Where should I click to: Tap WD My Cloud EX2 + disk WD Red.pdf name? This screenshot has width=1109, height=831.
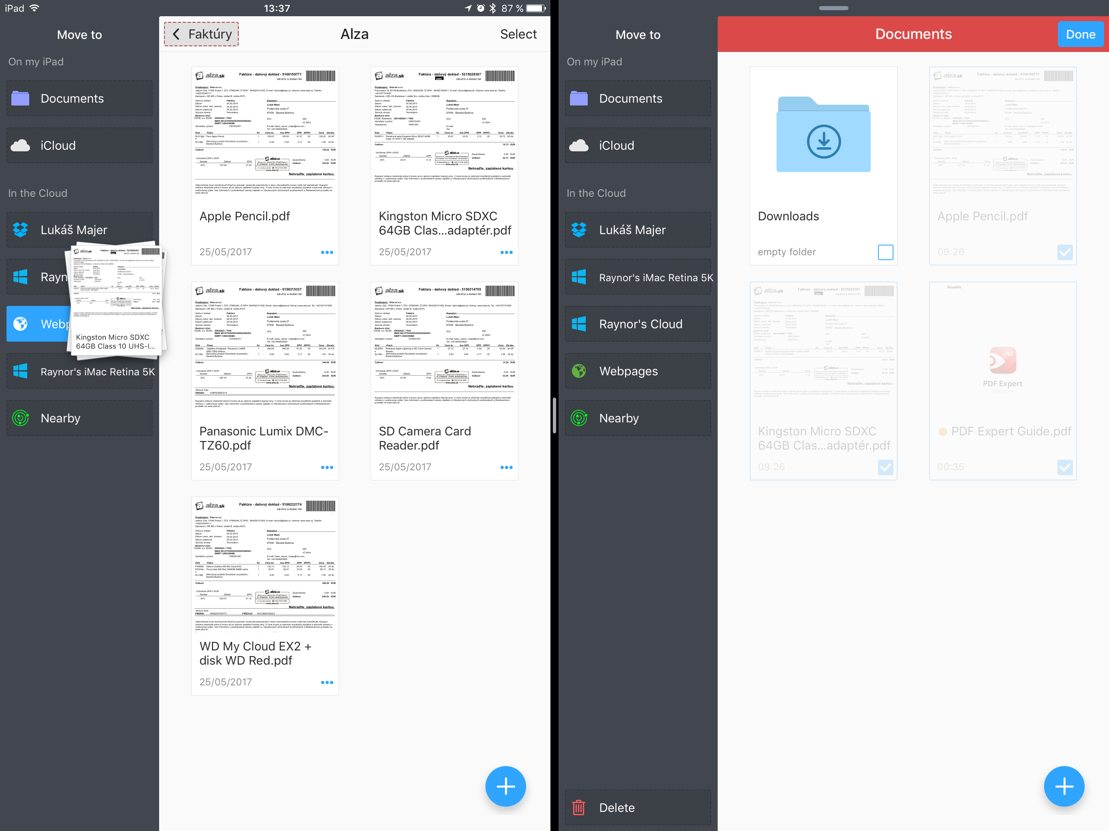255,653
